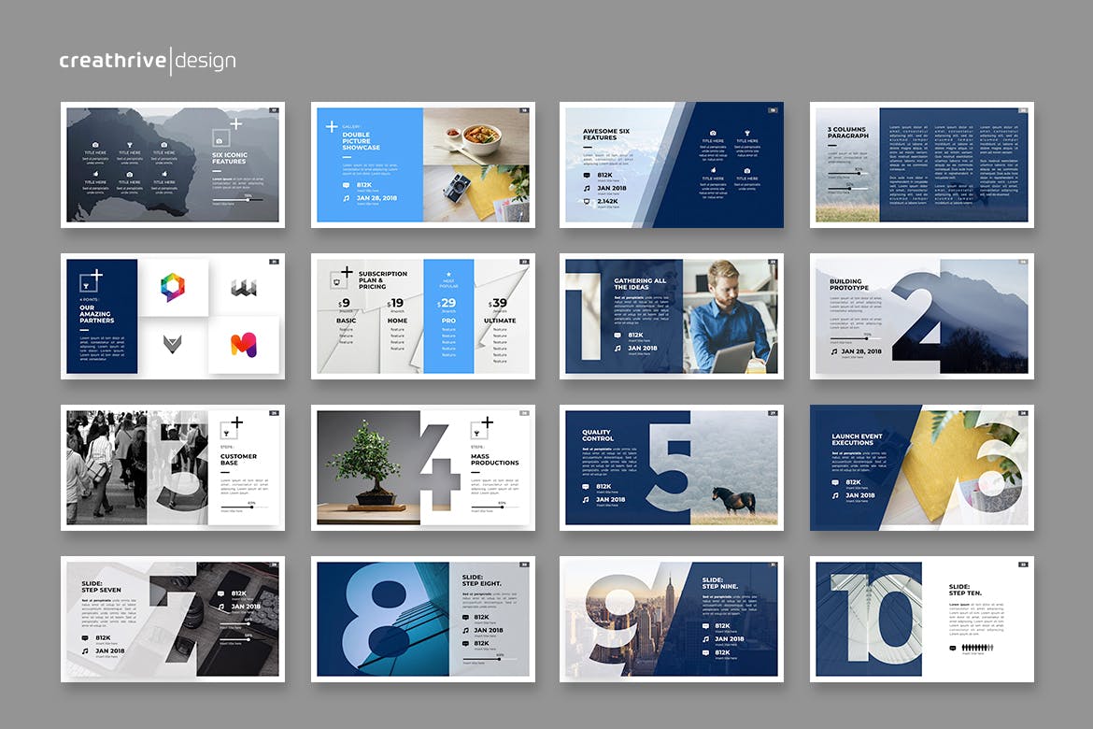This screenshot has height=729, width=1093.
Task: Click the slider on Building Prototype slide
Action: tap(855, 338)
